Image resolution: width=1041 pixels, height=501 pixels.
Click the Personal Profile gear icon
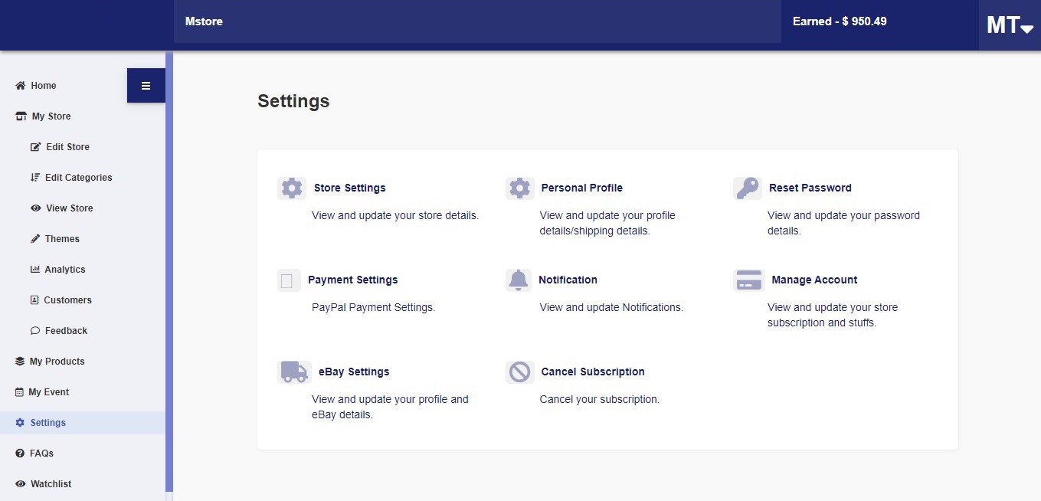tap(520, 188)
